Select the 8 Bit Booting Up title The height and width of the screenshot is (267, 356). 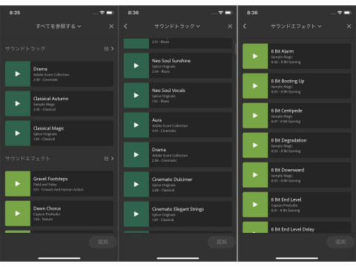coord(288,81)
